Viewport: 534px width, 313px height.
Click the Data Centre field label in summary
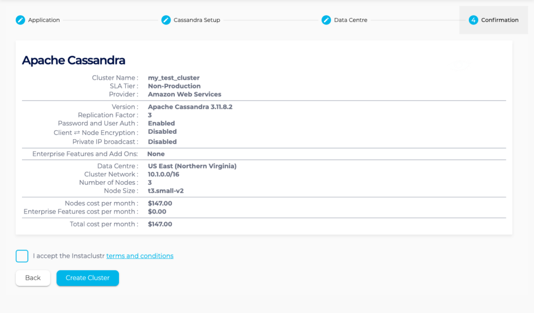click(118, 166)
